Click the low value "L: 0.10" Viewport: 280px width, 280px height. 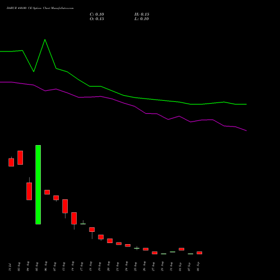142,19
